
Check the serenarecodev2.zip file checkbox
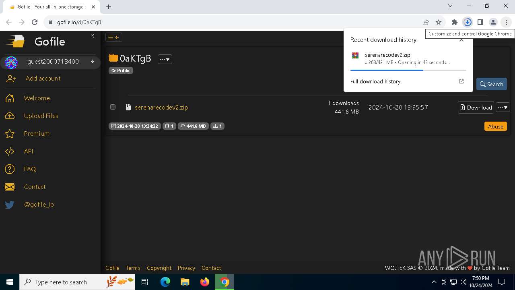113,107
